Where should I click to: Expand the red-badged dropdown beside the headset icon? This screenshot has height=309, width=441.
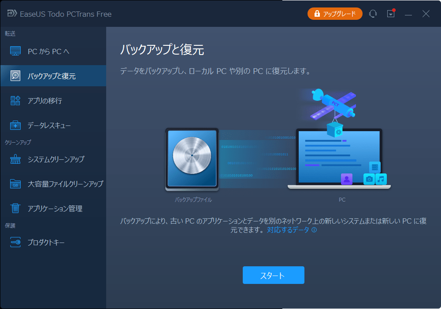(x=390, y=14)
